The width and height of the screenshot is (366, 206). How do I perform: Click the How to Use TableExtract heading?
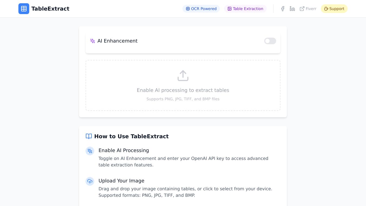pyautogui.click(x=131, y=136)
